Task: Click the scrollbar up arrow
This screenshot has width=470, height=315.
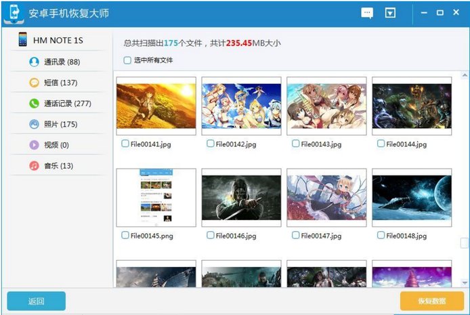Action: point(465,75)
